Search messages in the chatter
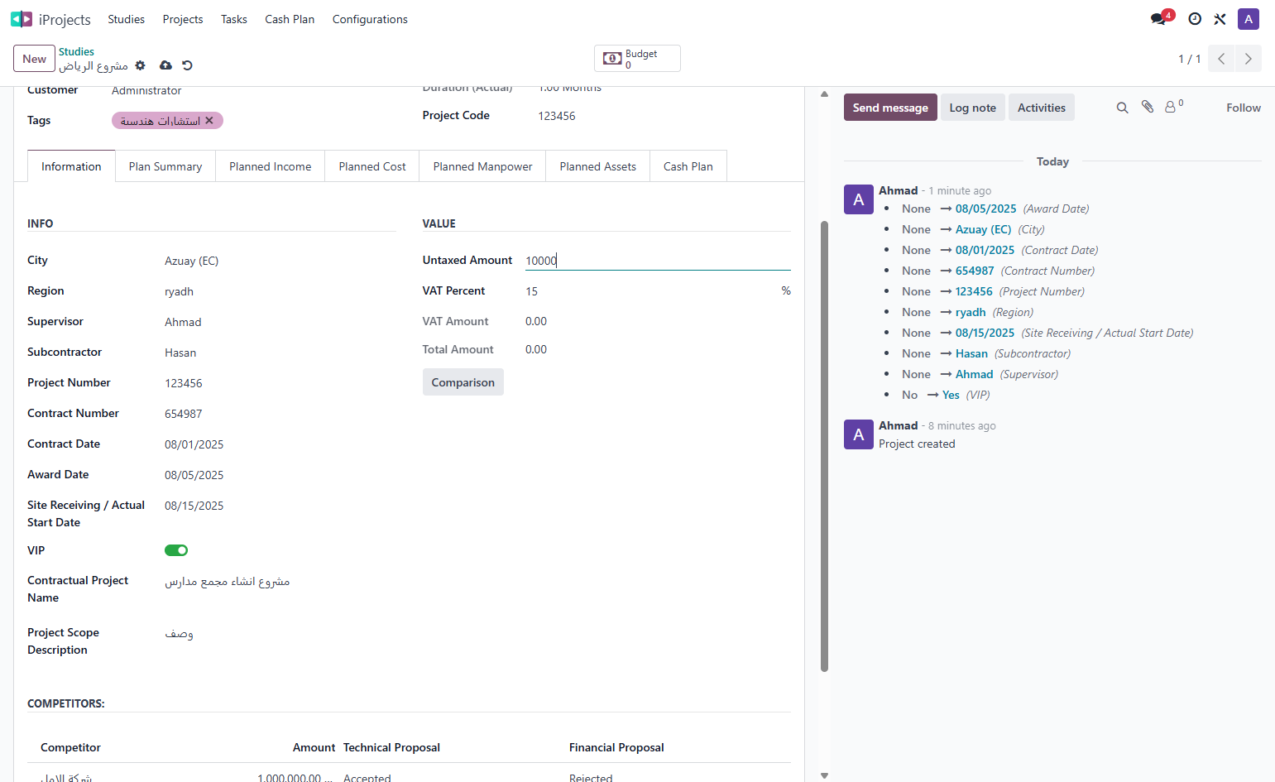 point(1122,108)
